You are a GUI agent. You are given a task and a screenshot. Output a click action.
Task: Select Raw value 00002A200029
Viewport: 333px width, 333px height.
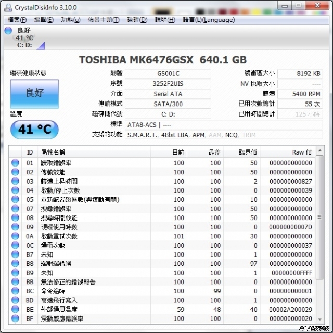pyautogui.click(x=291, y=310)
